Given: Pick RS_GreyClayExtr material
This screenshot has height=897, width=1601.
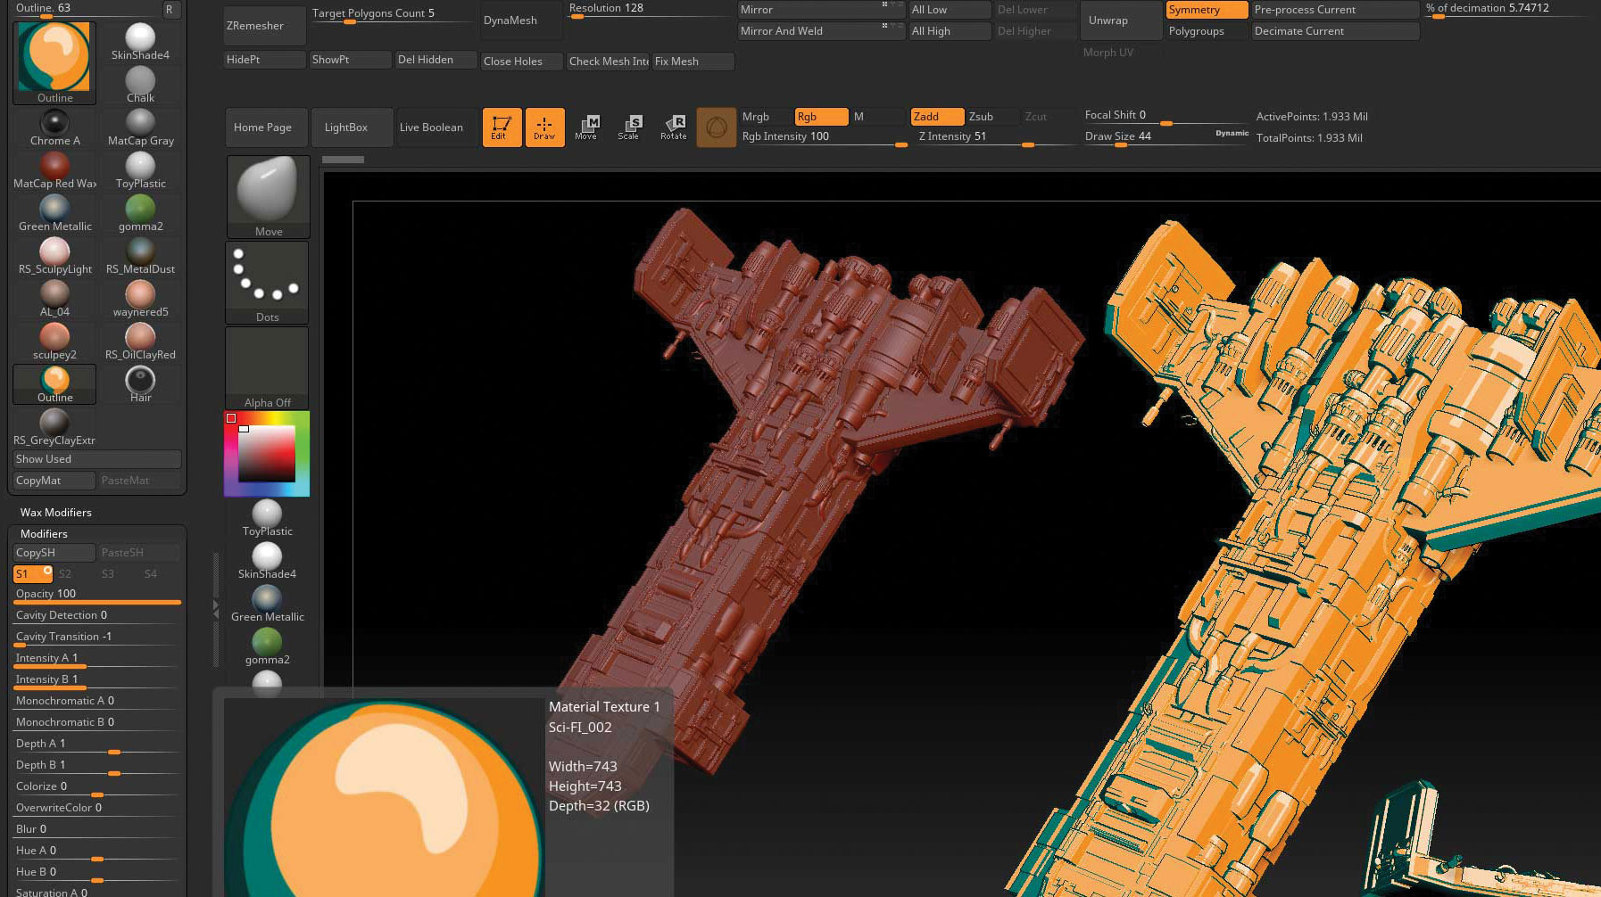Looking at the screenshot, I should click(x=54, y=427).
